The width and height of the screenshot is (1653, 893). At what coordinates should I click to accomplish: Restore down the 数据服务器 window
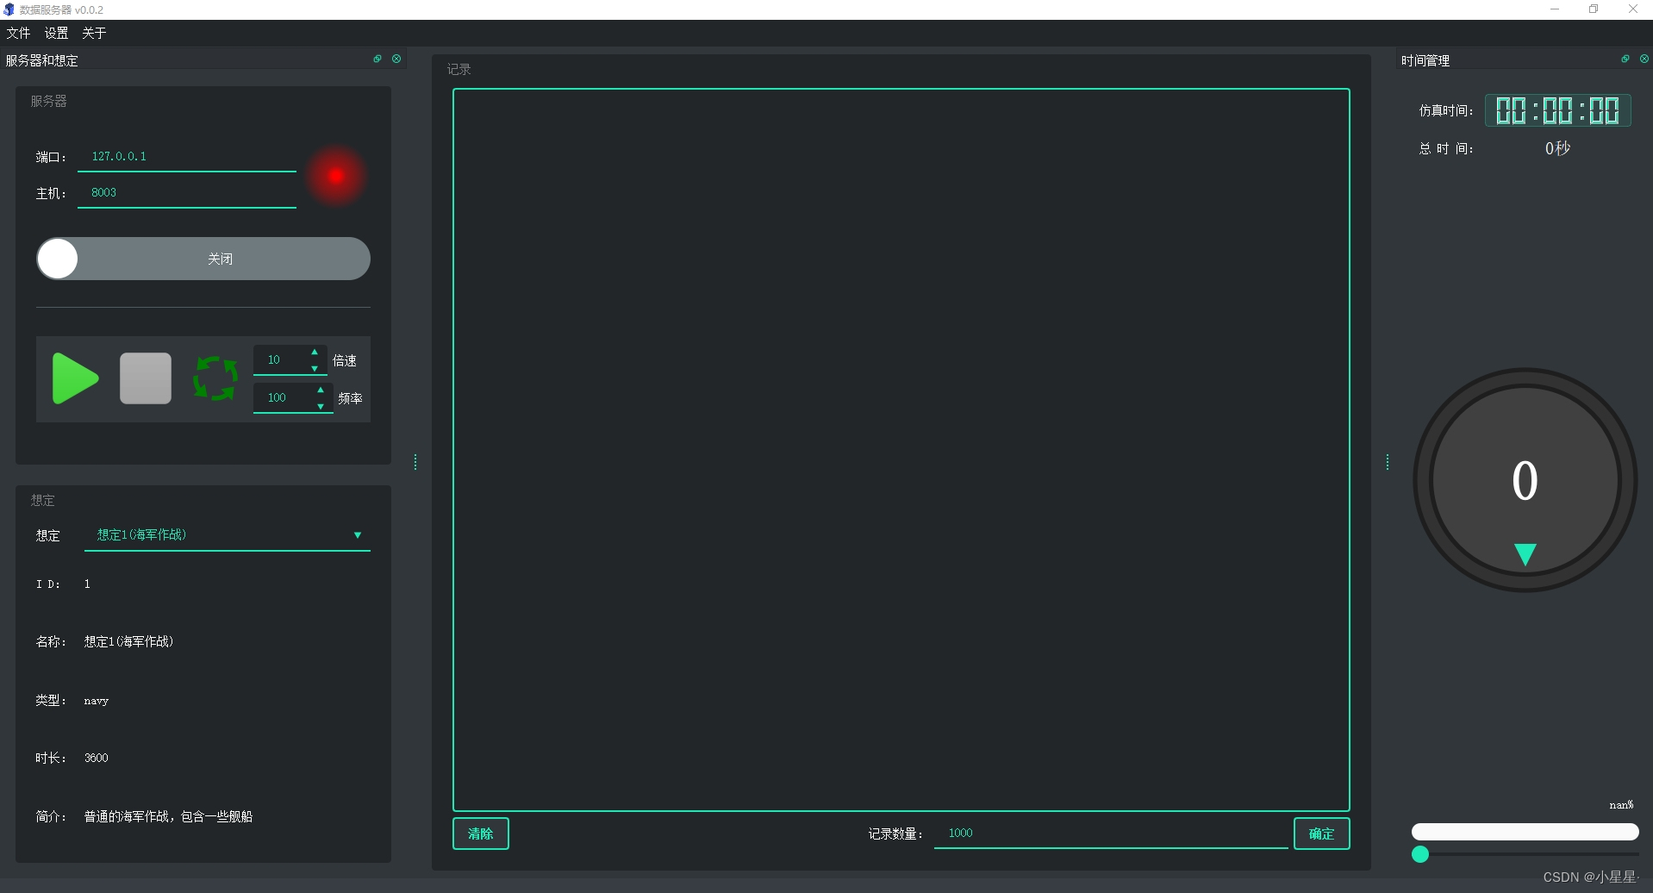coord(1594,9)
